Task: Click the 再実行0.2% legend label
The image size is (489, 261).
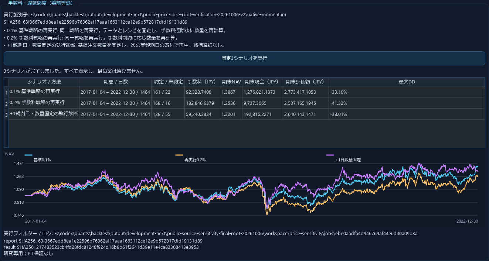Action: click(195, 160)
